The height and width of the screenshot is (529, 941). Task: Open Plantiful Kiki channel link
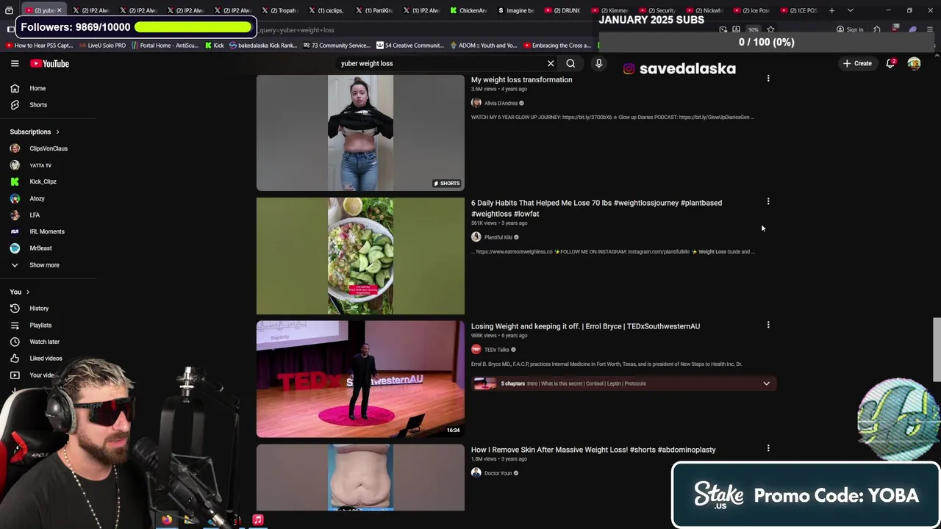[498, 237]
